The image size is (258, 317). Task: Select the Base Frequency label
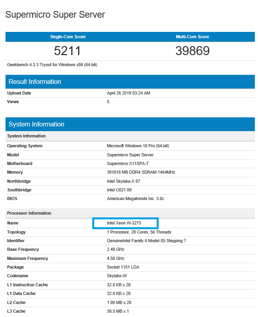click(23, 250)
